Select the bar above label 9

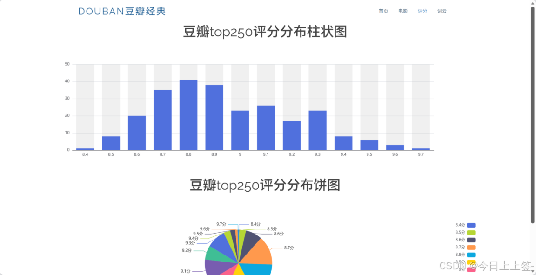coord(240,130)
